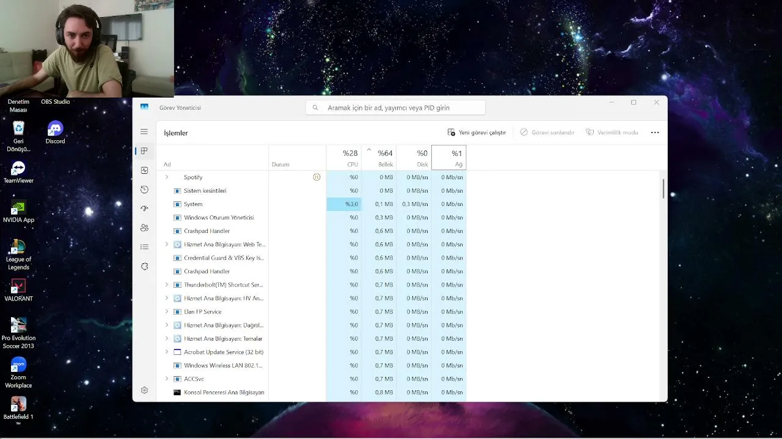Focus the process search box
The width and height of the screenshot is (782, 439).
point(395,108)
